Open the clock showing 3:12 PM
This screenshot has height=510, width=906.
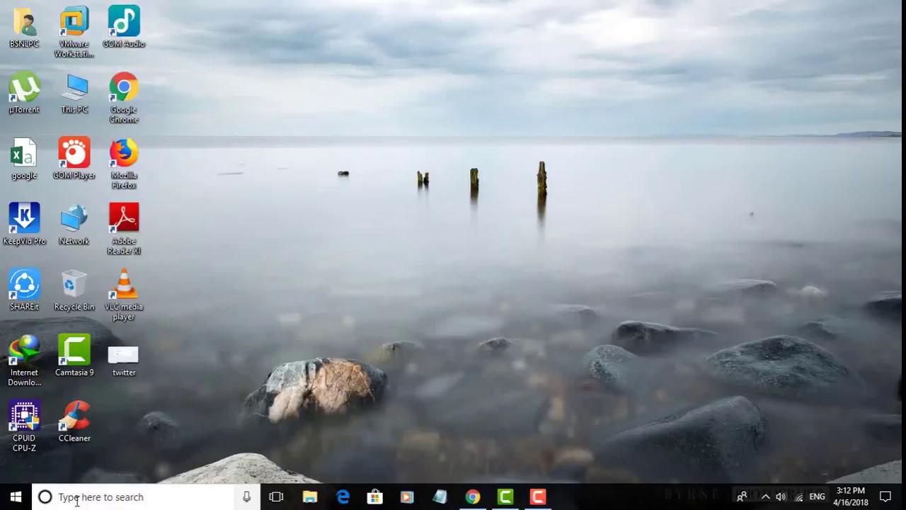click(x=850, y=497)
